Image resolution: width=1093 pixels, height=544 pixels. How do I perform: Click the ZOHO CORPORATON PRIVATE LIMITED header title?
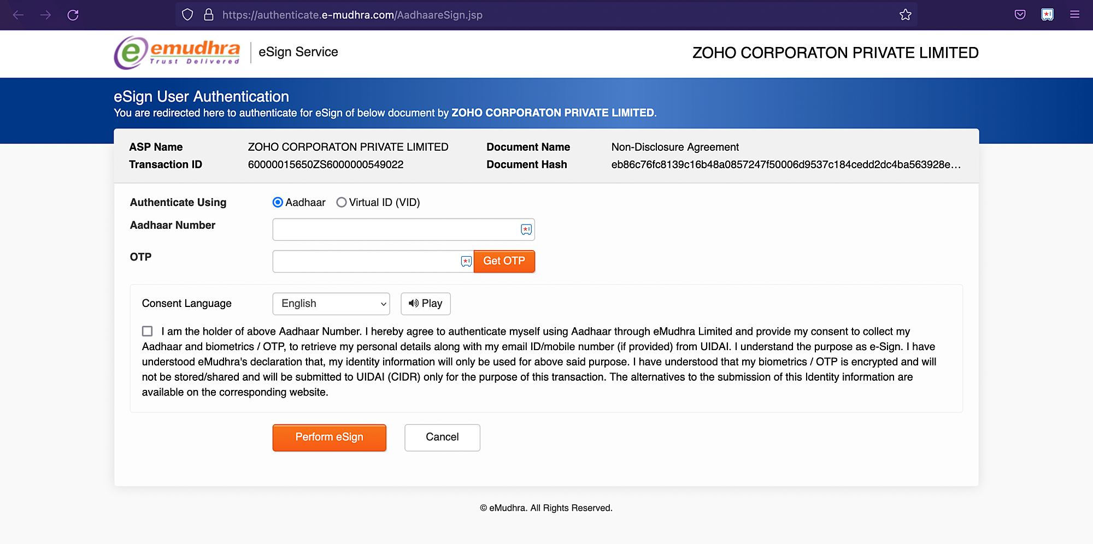pyautogui.click(x=836, y=53)
